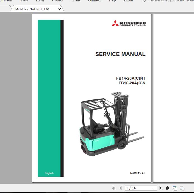
Task: Click the lightbulb Tell me icon
Action: coord(144,1)
